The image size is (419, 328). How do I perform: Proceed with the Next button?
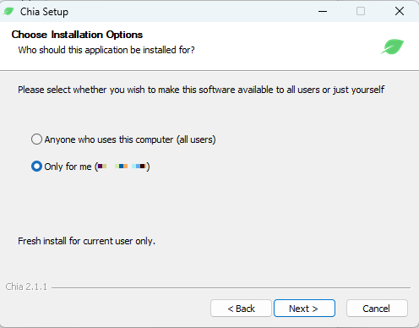304,309
